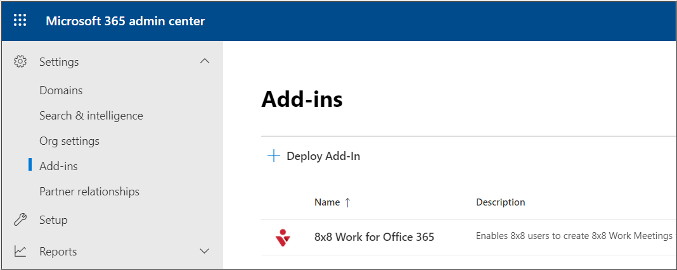Screen dimensions: 677x270
Task: Select Add-ins in the sidebar
Action: coord(58,166)
